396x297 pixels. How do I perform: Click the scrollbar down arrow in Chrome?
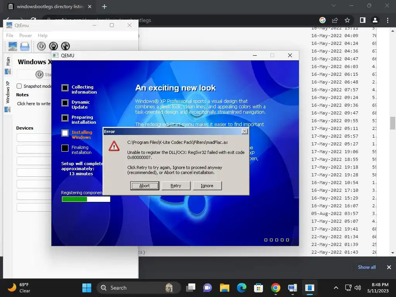[x=393, y=253]
